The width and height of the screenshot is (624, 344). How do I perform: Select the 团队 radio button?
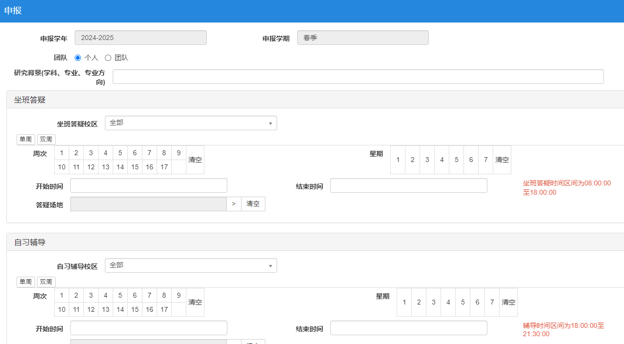108,58
